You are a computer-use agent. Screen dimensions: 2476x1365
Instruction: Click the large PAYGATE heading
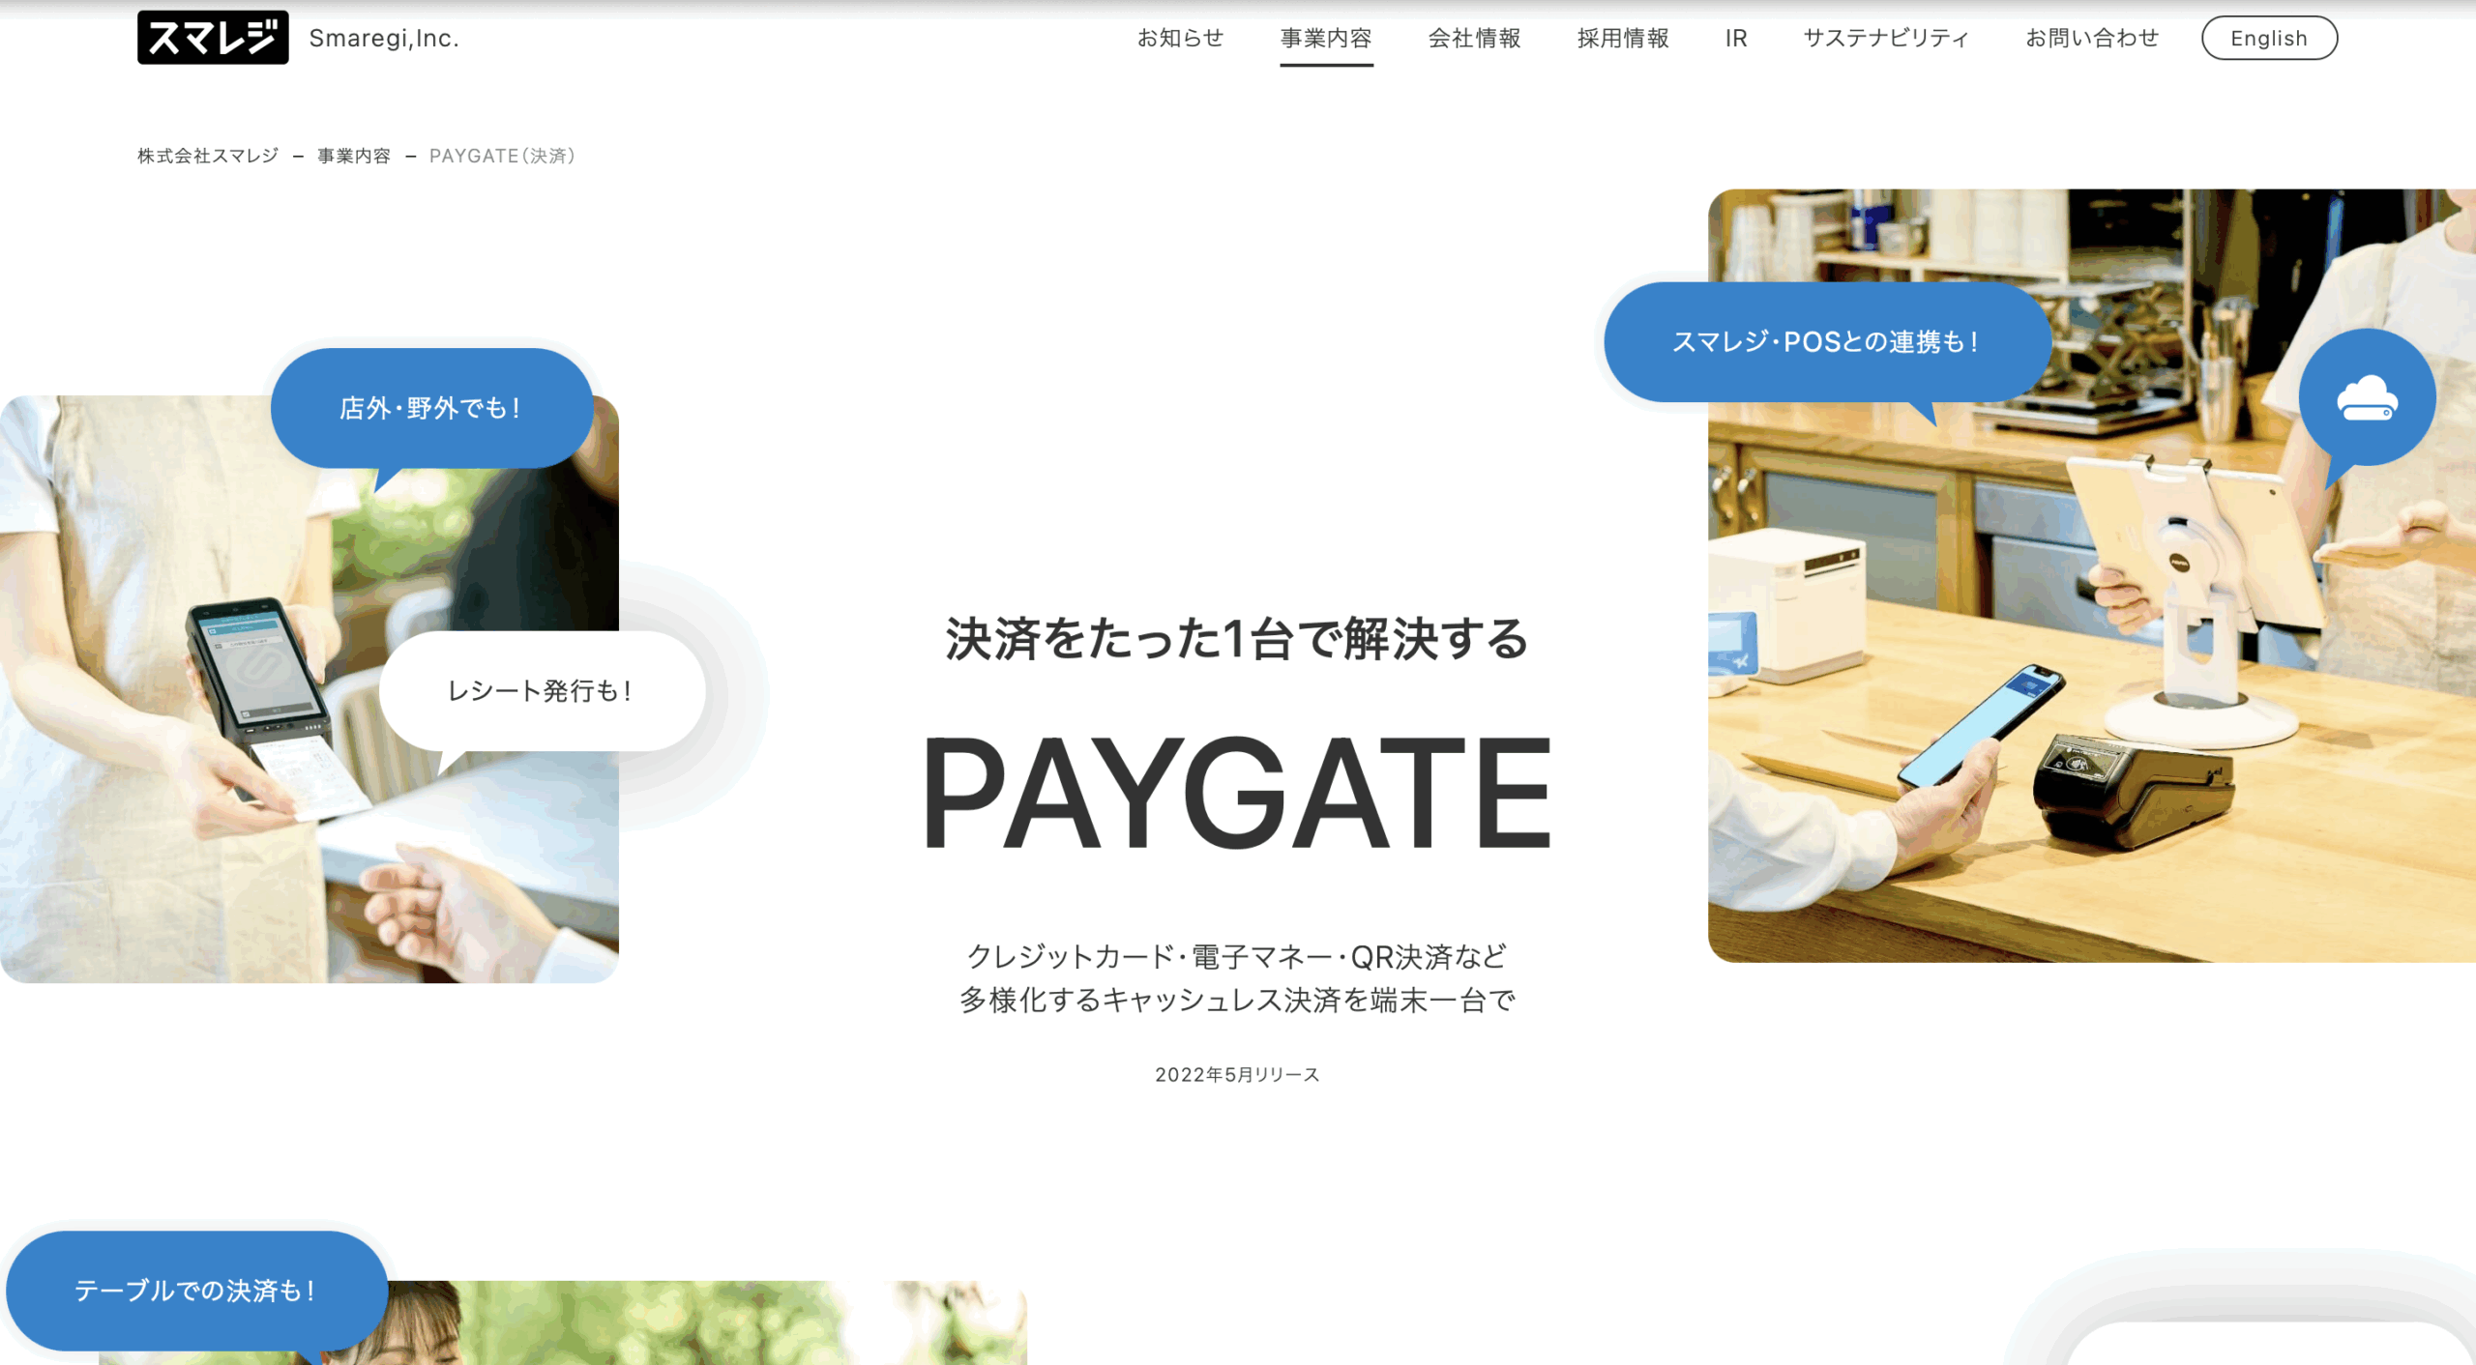pyautogui.click(x=1237, y=793)
